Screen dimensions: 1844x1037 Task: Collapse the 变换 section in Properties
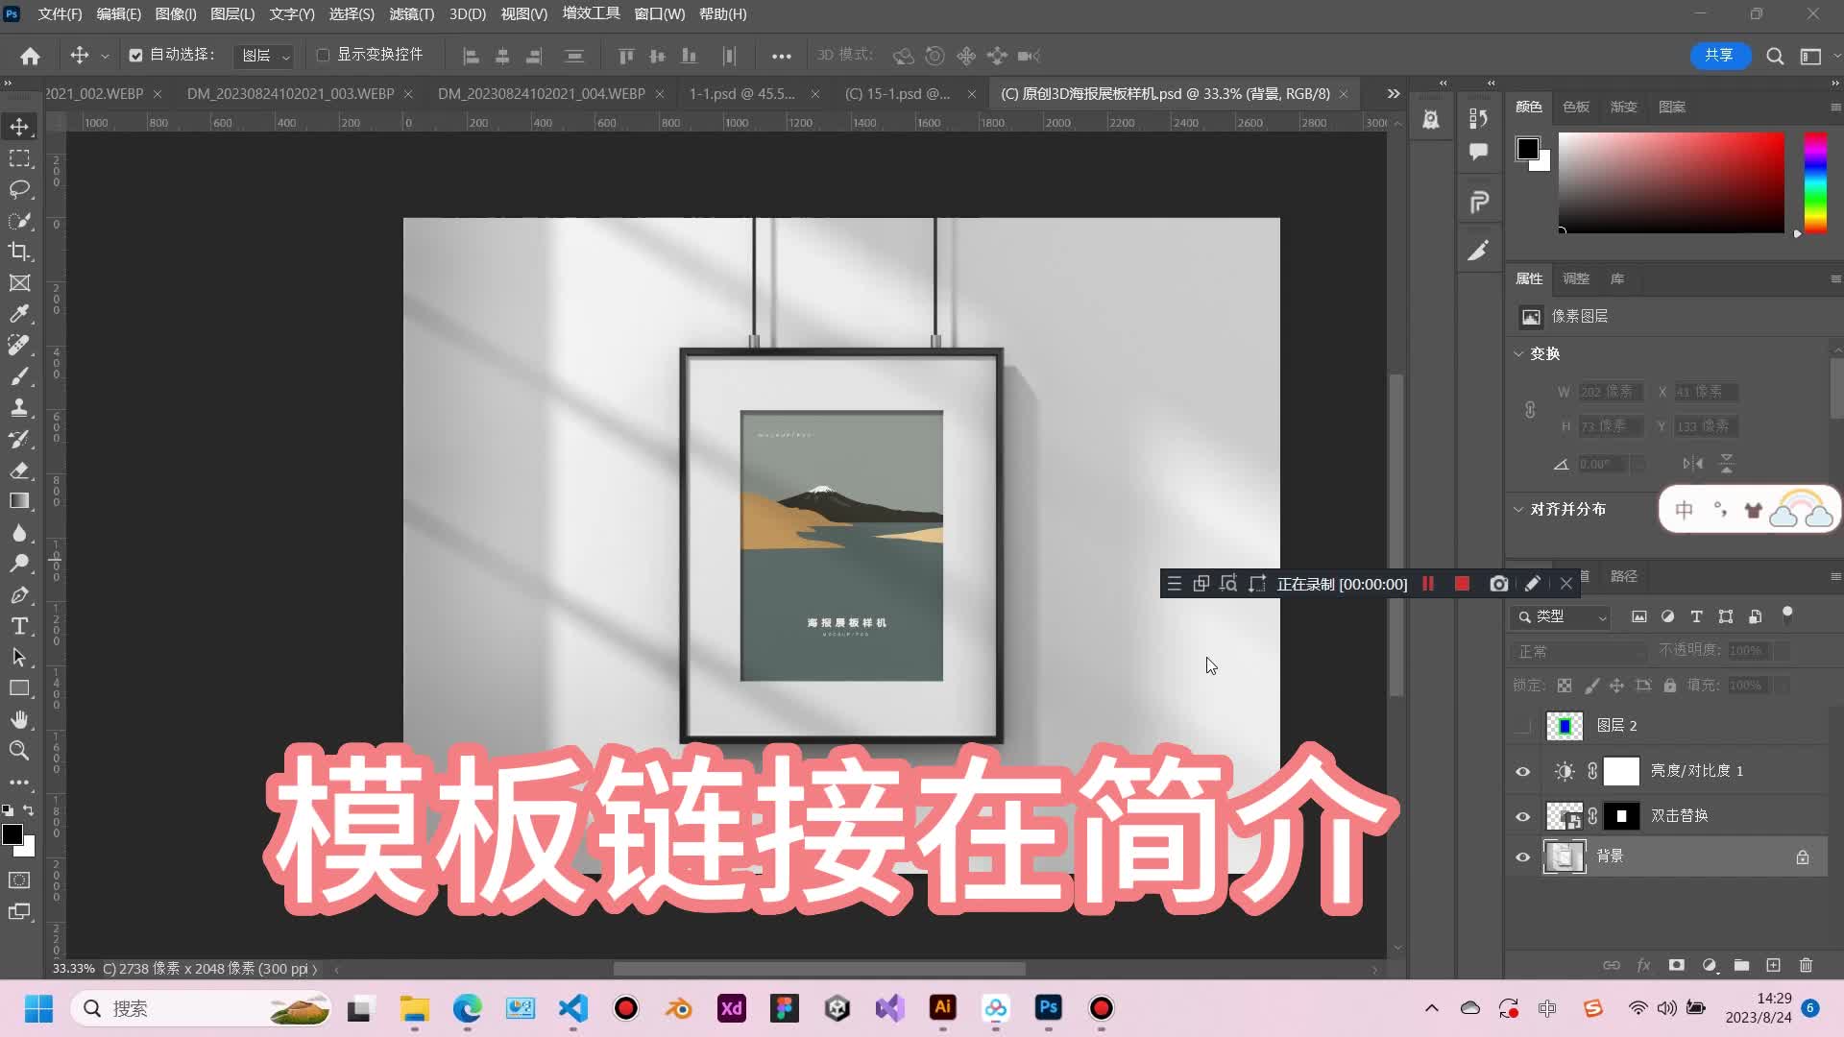tap(1519, 353)
